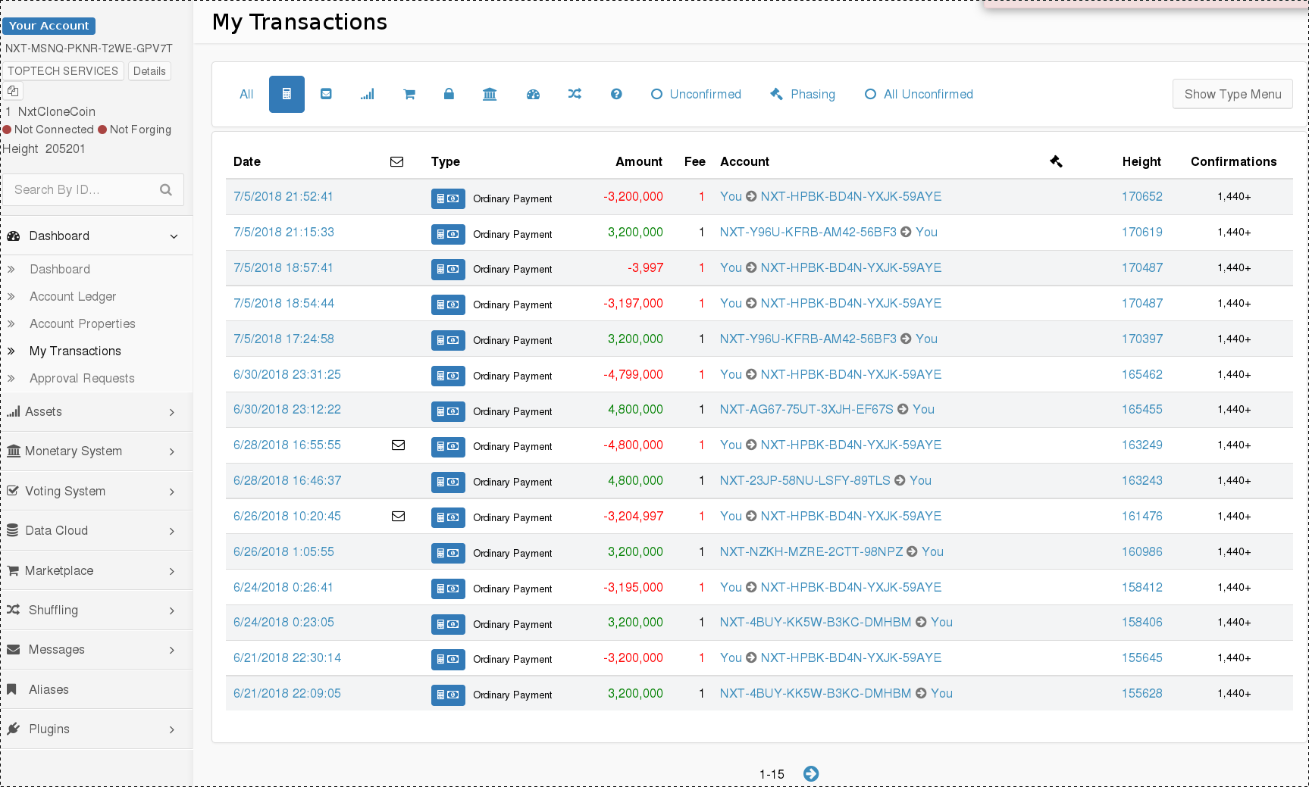Open account NXT-NZKH-MZRE-2CTT-98NPZ link
Screen dimensions: 1309x787
pos(811,551)
